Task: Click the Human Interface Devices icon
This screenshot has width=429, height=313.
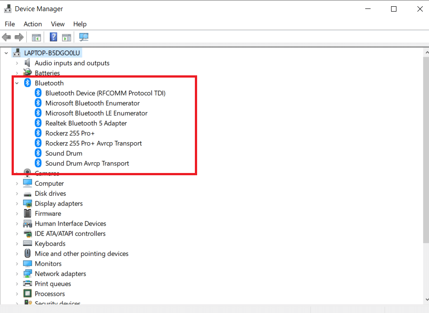Action: pyautogui.click(x=27, y=223)
